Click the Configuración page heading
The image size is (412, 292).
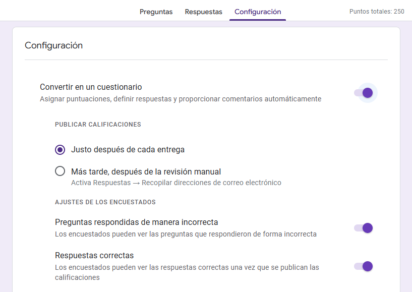[53, 45]
